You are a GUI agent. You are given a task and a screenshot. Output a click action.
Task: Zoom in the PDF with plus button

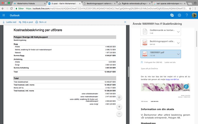point(119,107)
